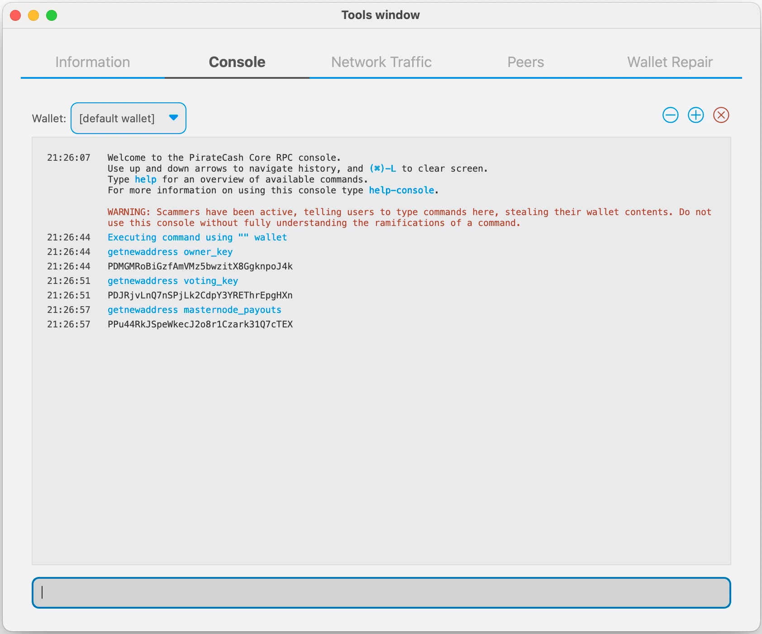The width and height of the screenshot is (762, 634).
Task: Click the red scammer WARNING message
Action: [x=410, y=217]
